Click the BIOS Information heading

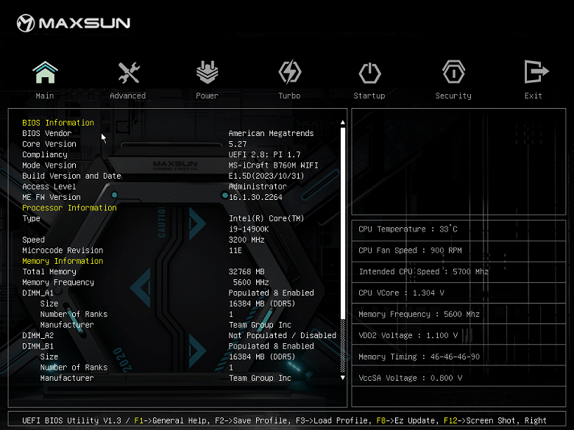58,123
